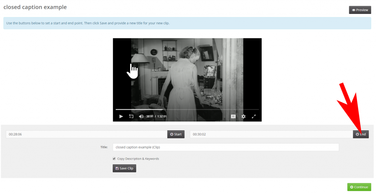Set the clip Start point
376x194 pixels.
176,134
